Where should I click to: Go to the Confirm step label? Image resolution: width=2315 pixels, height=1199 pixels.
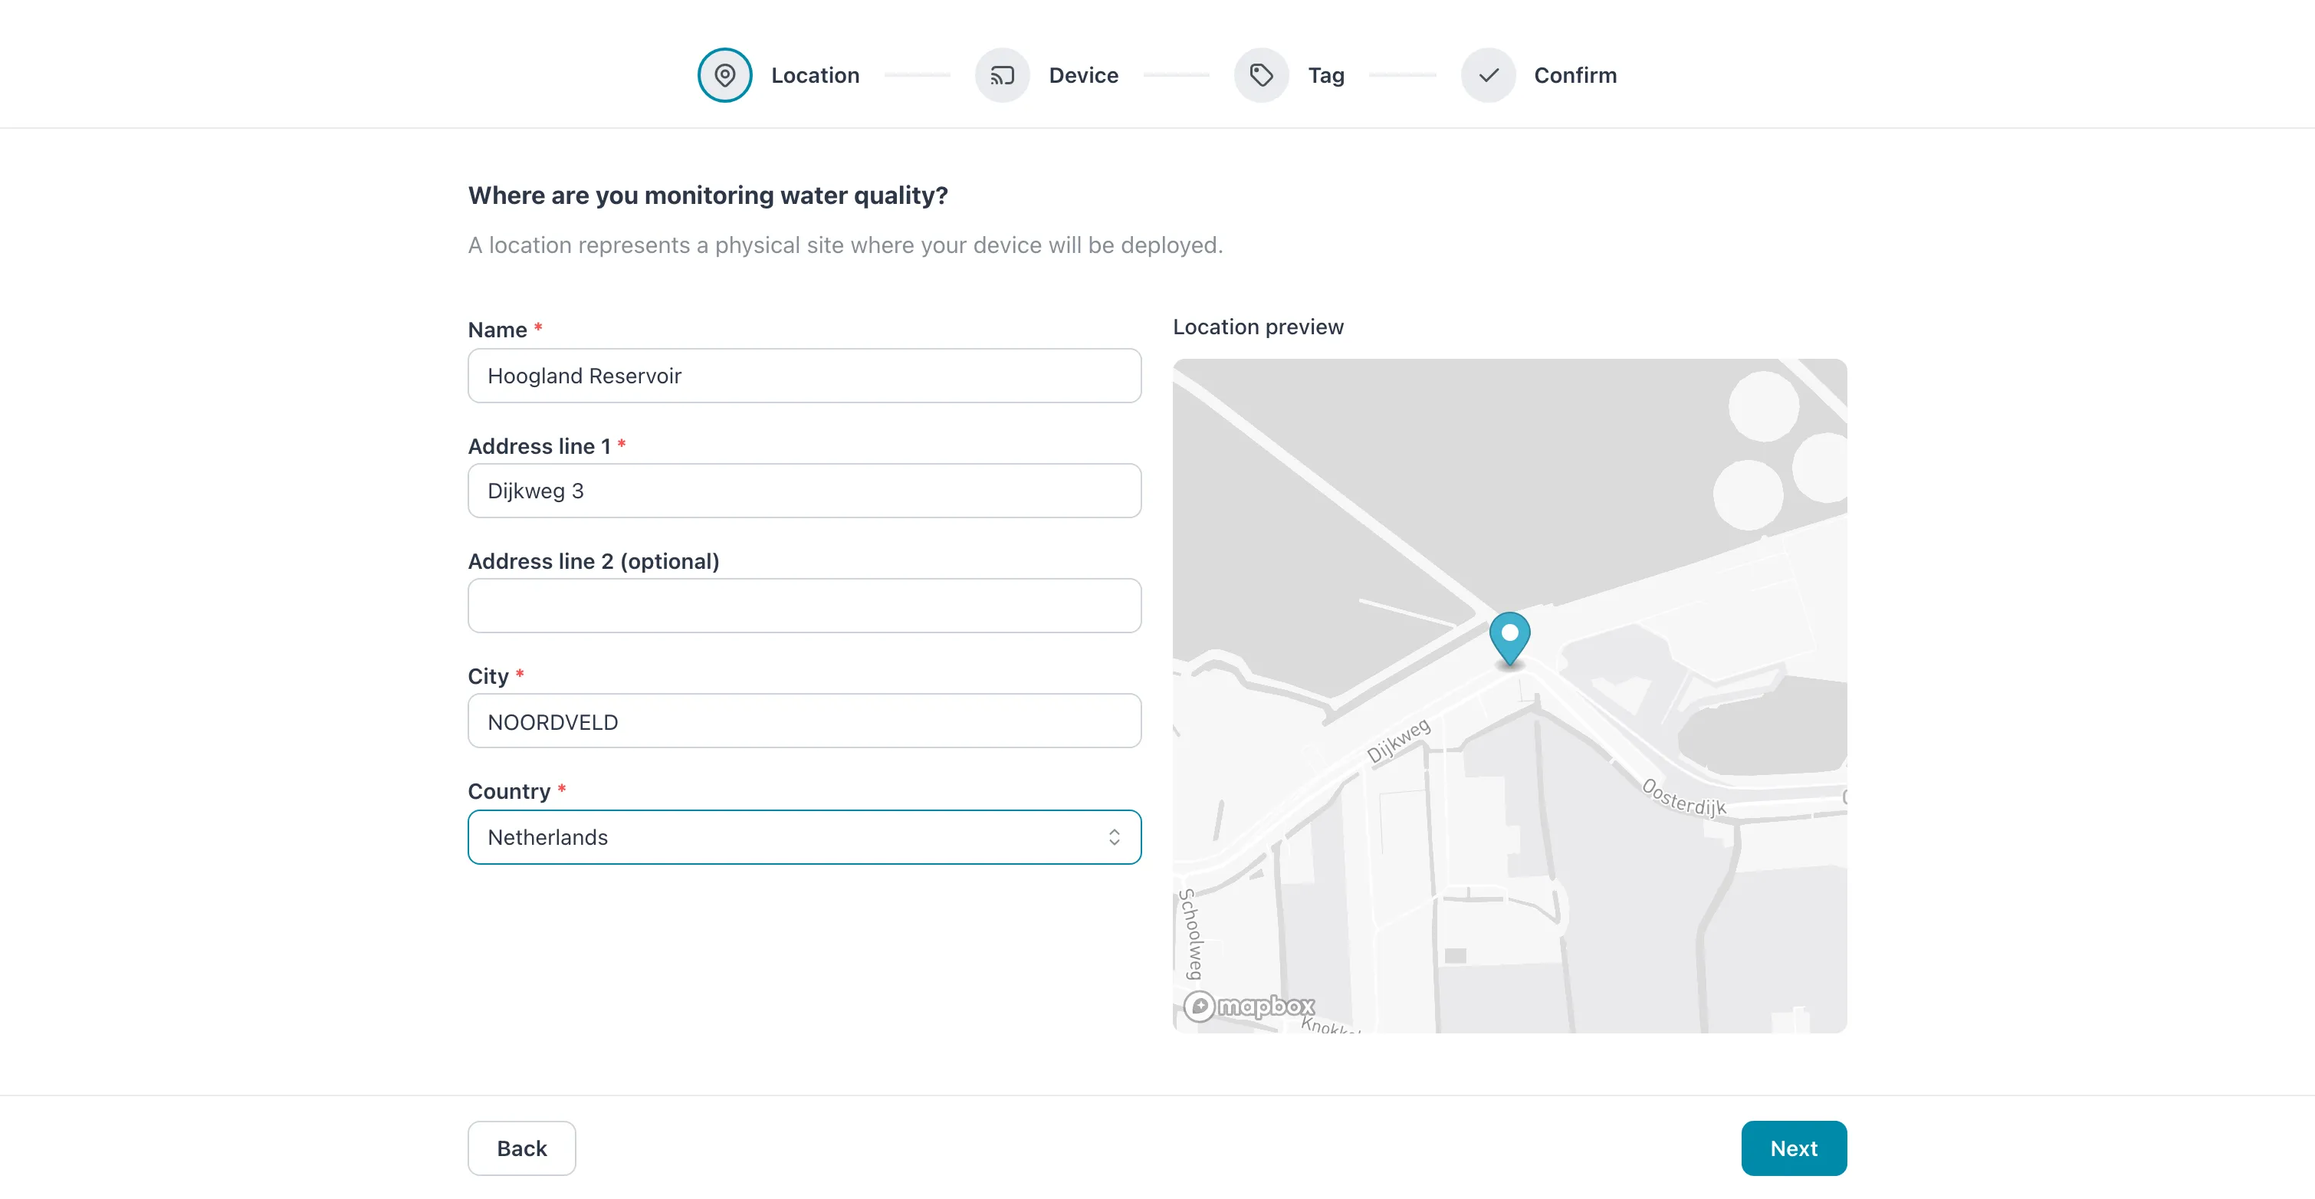pyautogui.click(x=1575, y=75)
